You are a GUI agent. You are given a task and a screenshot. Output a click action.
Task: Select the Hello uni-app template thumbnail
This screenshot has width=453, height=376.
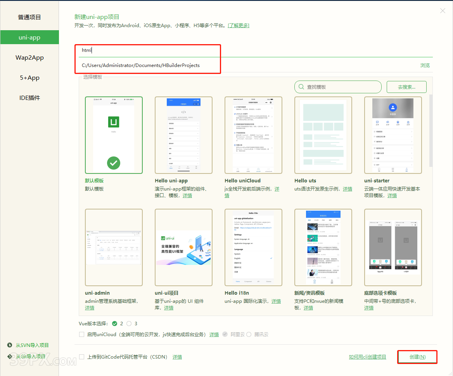tap(183, 135)
